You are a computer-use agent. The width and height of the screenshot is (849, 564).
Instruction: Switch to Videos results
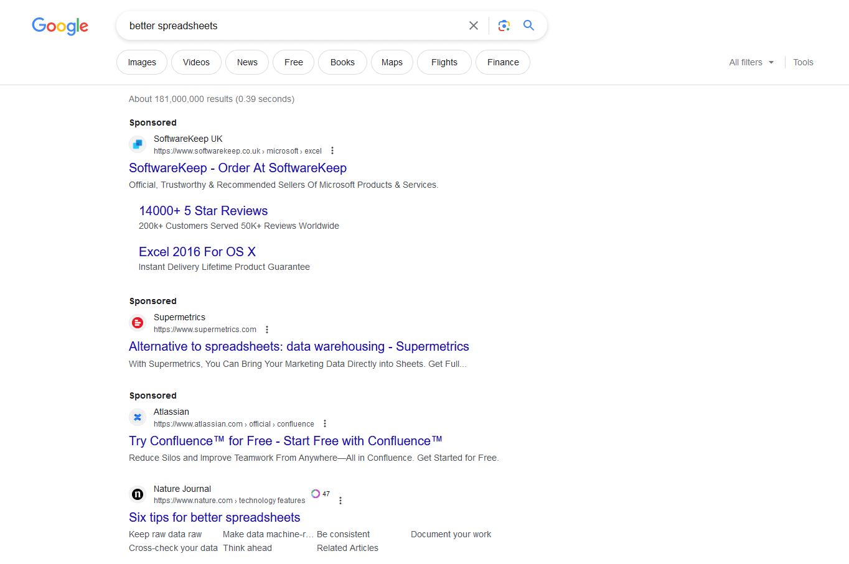pyautogui.click(x=196, y=62)
